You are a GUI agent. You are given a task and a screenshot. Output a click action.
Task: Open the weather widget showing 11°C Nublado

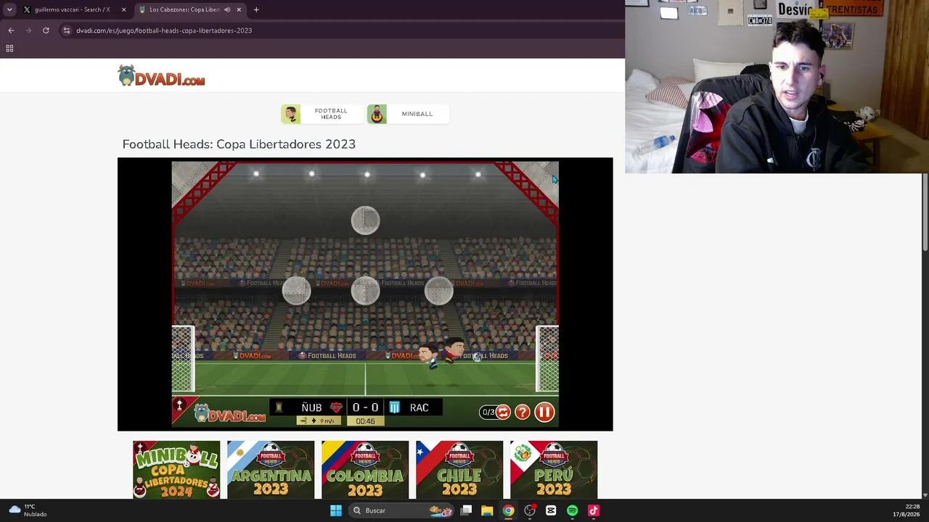coord(28,510)
